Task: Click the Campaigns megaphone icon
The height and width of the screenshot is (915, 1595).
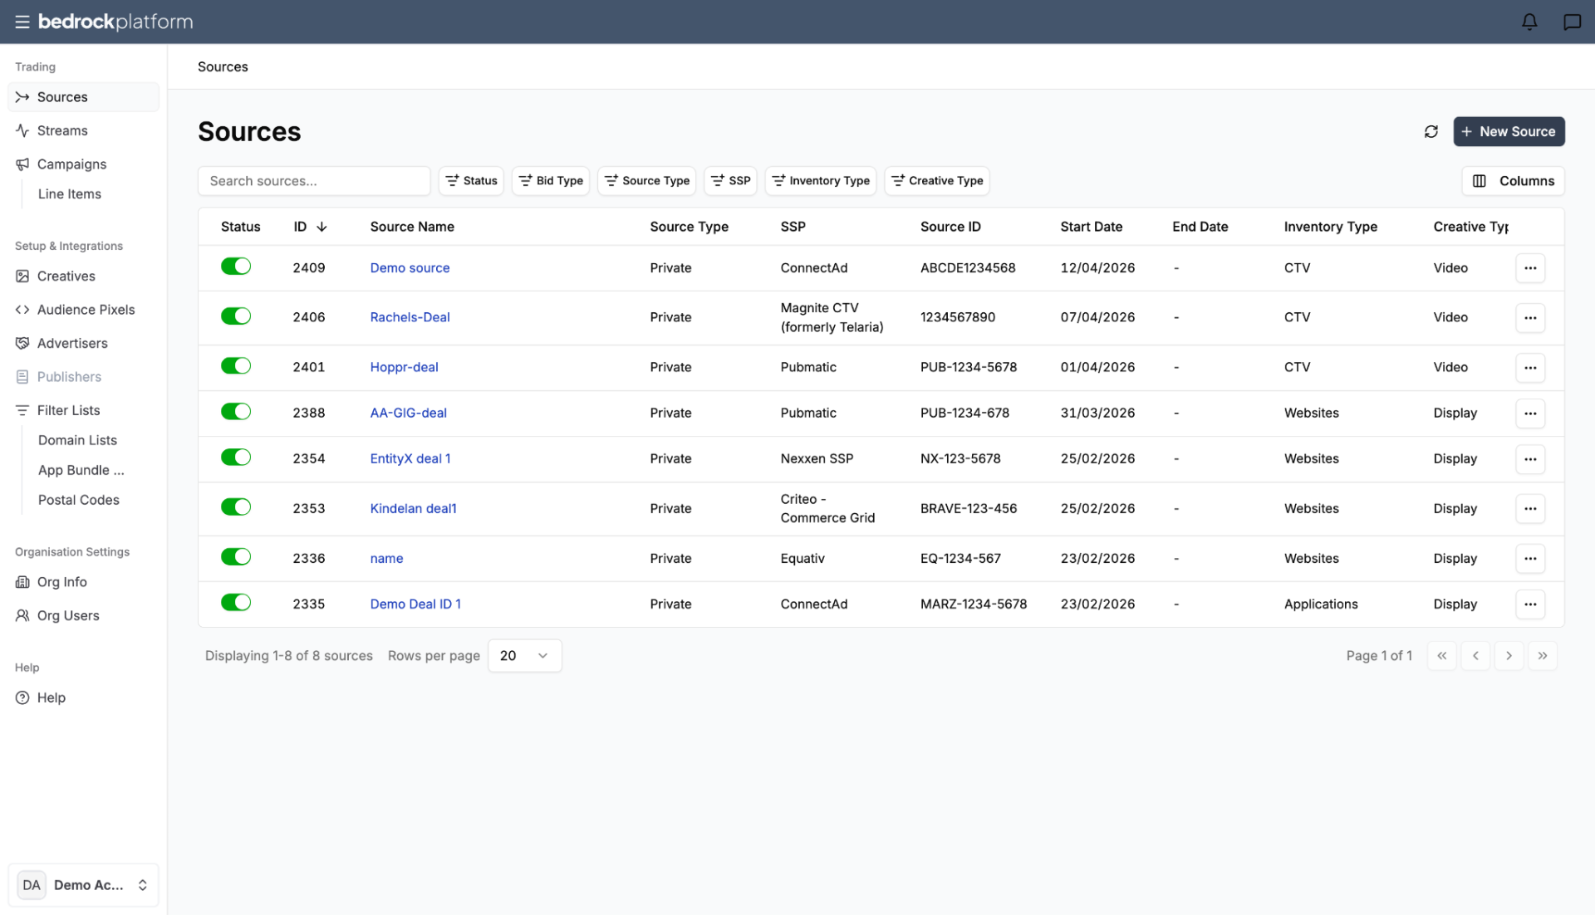Action: point(22,164)
